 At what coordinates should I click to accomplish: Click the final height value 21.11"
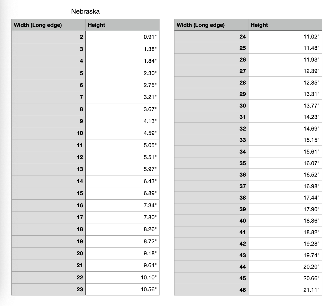(x=311, y=290)
